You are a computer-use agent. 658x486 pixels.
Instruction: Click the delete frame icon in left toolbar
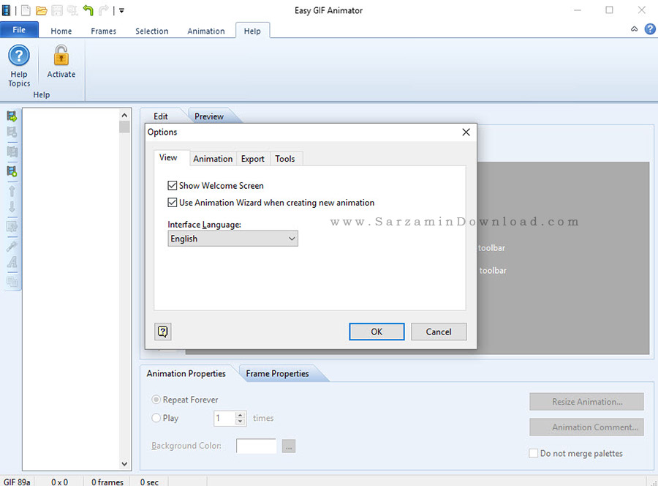click(x=12, y=132)
